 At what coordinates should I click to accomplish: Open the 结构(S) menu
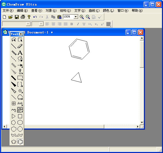pyautogui.click(x=65, y=11)
